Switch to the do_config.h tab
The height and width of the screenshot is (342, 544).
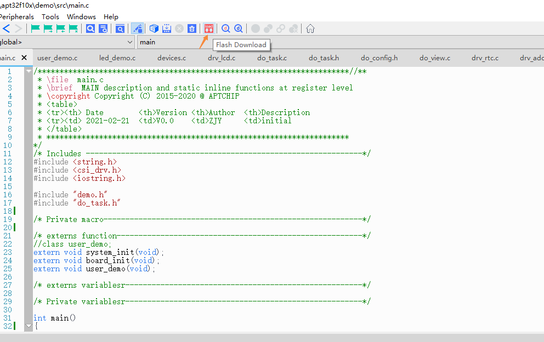(379, 58)
